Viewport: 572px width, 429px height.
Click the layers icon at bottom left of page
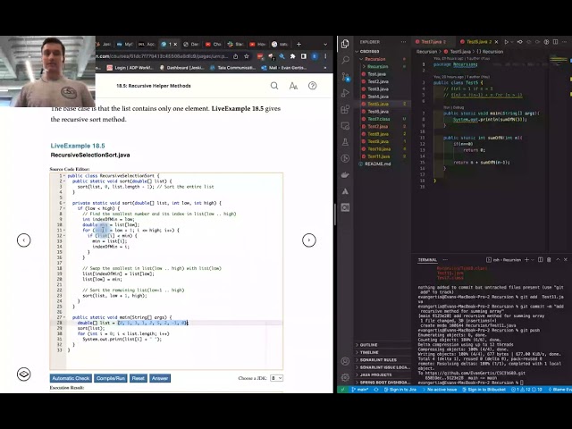[24, 374]
